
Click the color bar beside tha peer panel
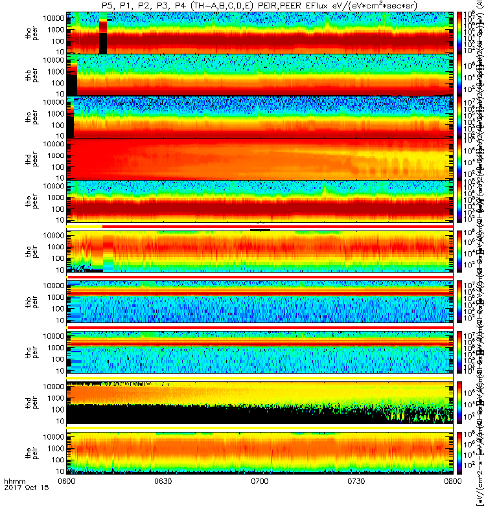tap(459, 33)
